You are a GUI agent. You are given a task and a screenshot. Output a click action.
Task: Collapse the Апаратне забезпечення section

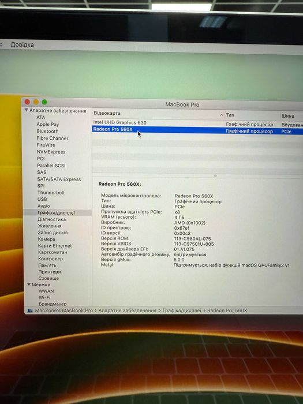pos(27,110)
